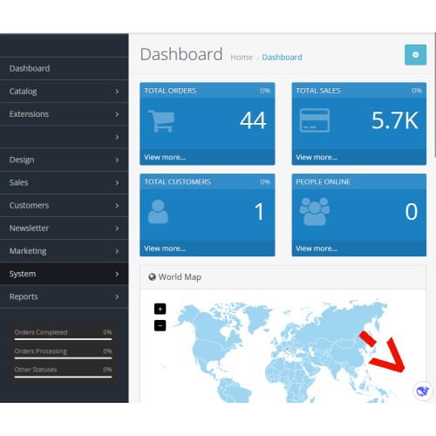Click the Orders Completed progress bar

point(63,339)
